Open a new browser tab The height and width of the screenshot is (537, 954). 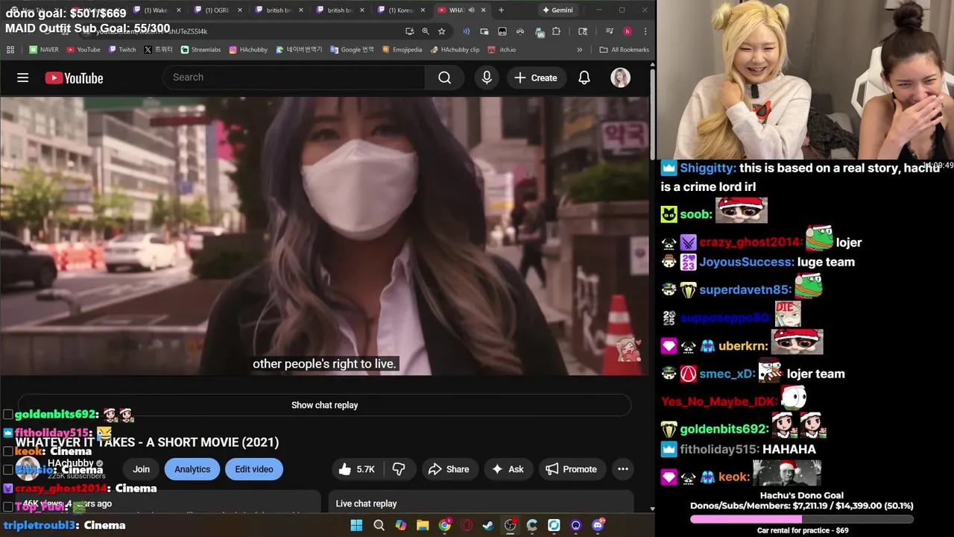[501, 10]
